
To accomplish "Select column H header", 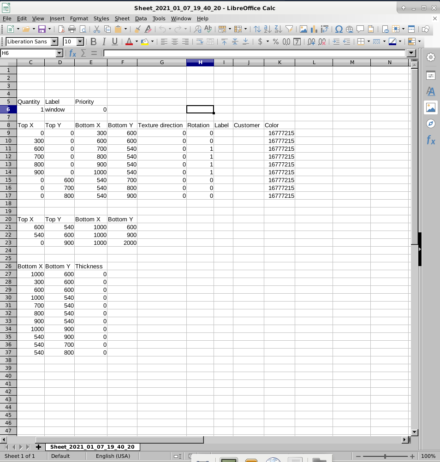I will [200, 62].
